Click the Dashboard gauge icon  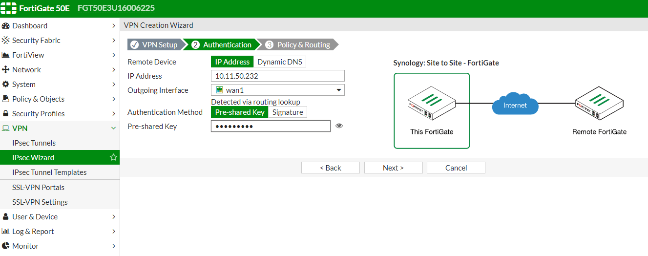6,26
